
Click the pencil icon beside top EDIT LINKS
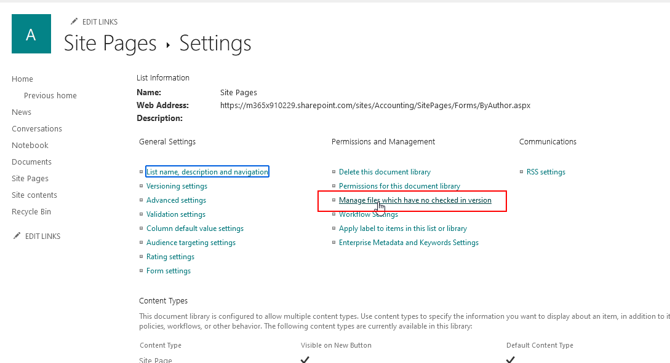coord(75,21)
